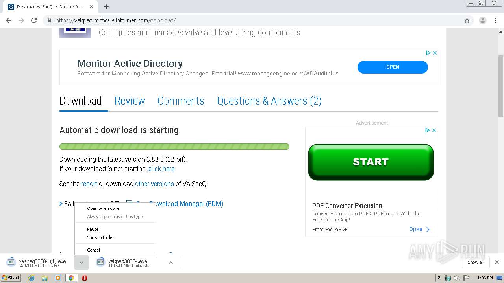Select 'Show in folder' menu option
This screenshot has height=283, width=504.
(100, 237)
